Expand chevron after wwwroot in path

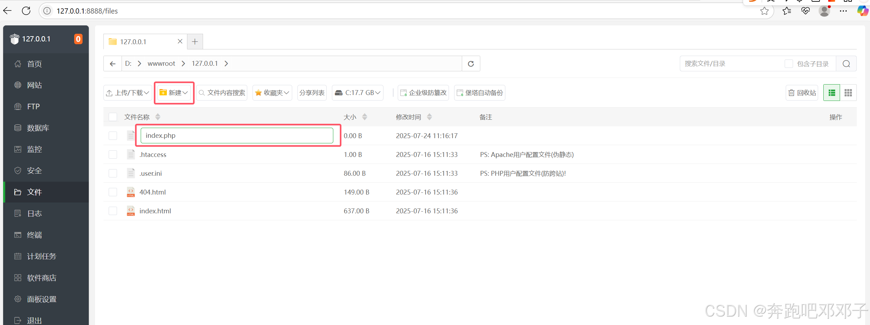tap(183, 64)
